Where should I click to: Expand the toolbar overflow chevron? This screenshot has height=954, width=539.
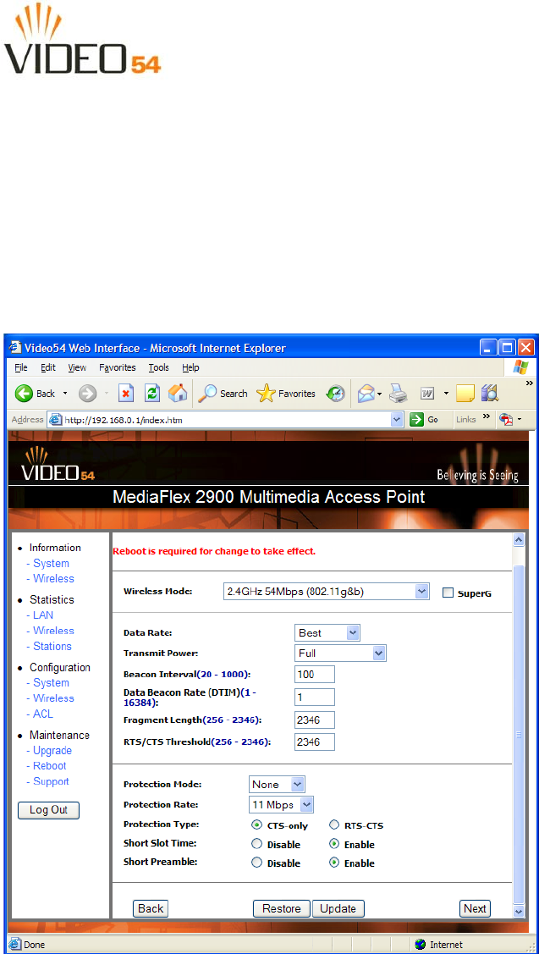point(529,383)
